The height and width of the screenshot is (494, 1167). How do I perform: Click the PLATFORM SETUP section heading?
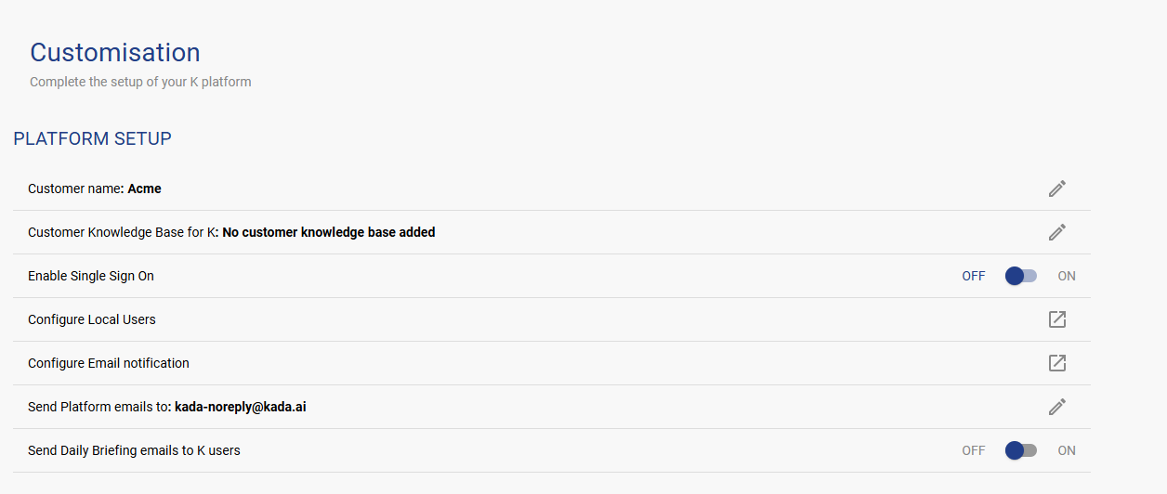[x=92, y=139]
